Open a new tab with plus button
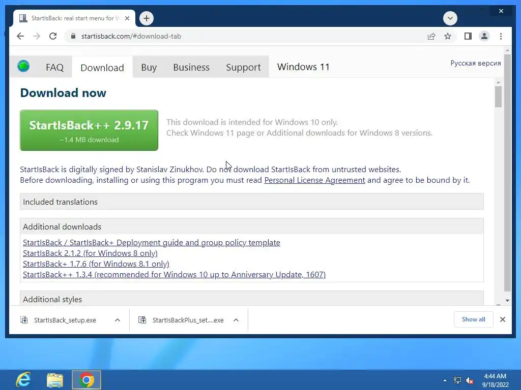Viewport: 521px width, 390px height. tap(147, 18)
